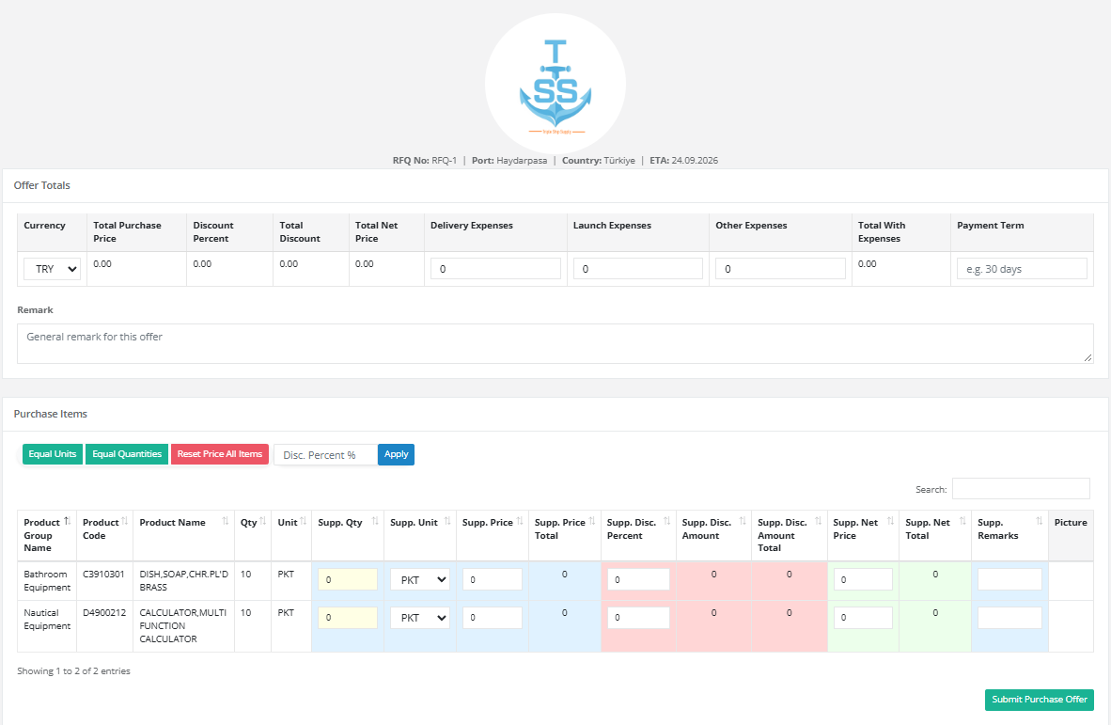Click the Launch Expenses input

click(637, 269)
